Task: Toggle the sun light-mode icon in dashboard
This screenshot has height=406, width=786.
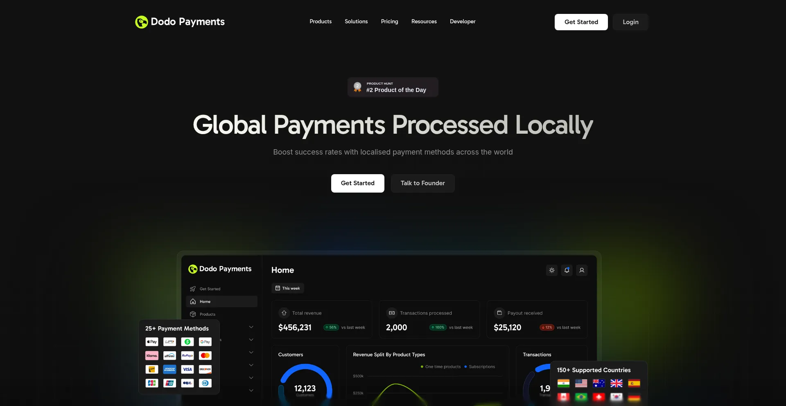Action: (x=552, y=270)
